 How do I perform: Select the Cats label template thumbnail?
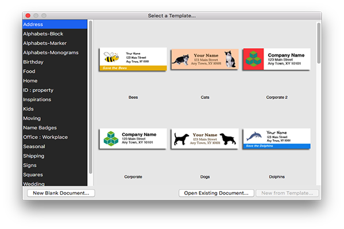point(205,59)
